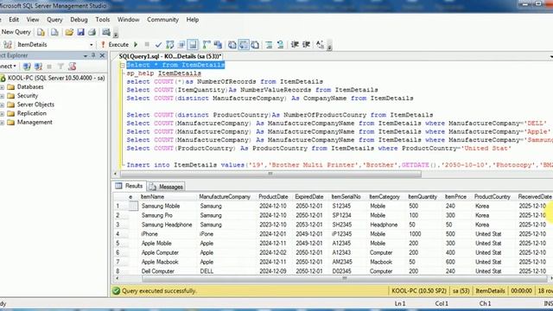The width and height of the screenshot is (553, 311).
Task: Click the green Debug play arrow
Action: pyautogui.click(x=136, y=45)
